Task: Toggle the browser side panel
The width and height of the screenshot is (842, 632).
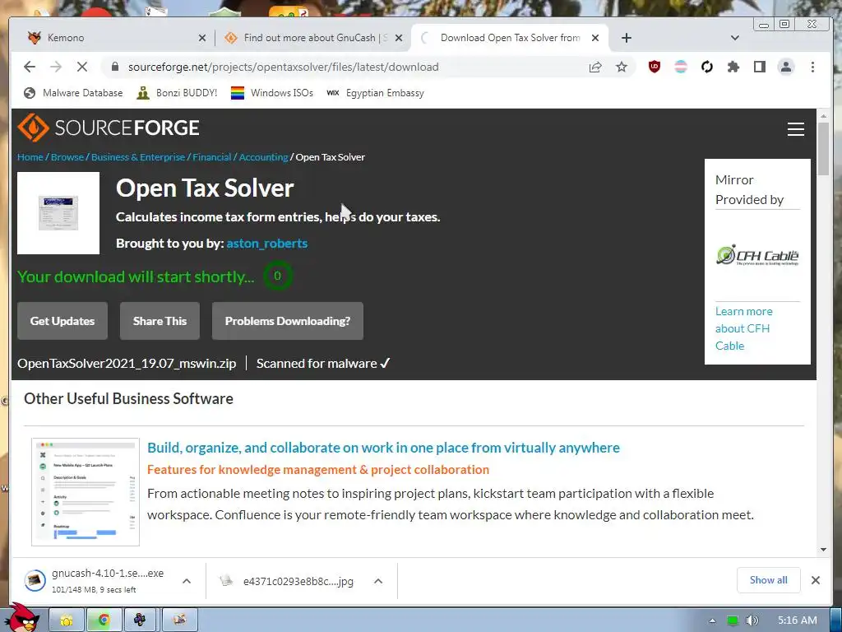Action: [759, 67]
